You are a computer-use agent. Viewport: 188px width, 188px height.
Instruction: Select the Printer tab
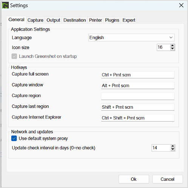(96, 20)
